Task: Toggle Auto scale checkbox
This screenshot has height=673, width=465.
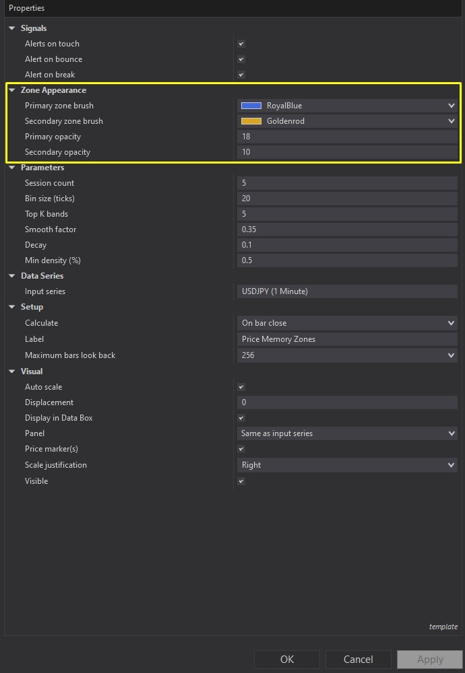Action: 241,387
